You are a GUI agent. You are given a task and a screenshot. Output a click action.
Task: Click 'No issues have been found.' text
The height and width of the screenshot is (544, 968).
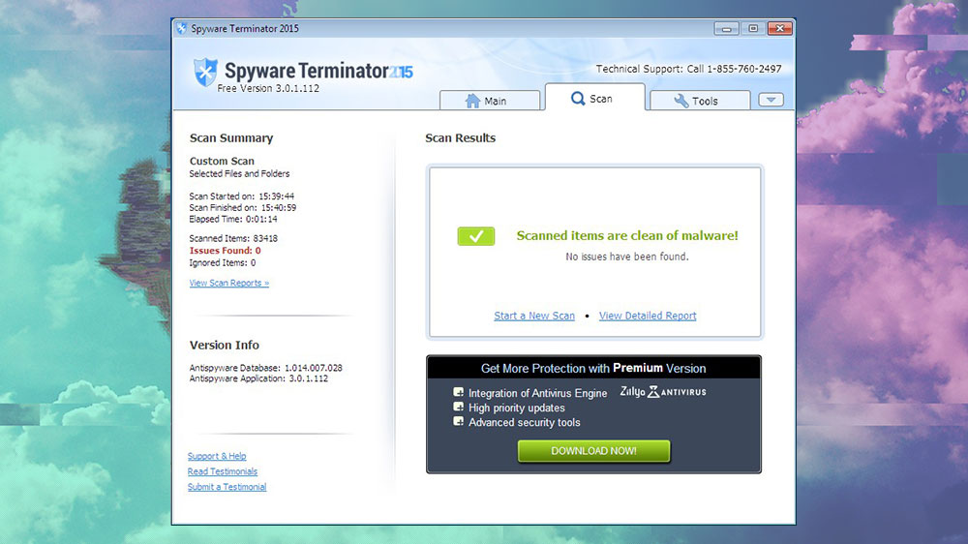[627, 257]
